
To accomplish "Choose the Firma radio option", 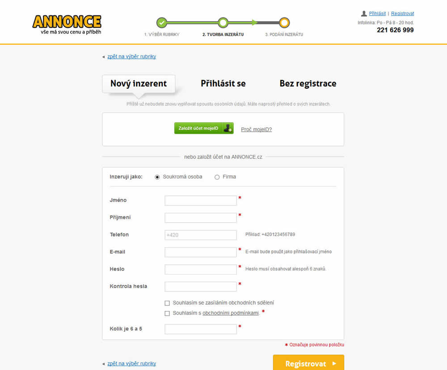I will 217,177.
